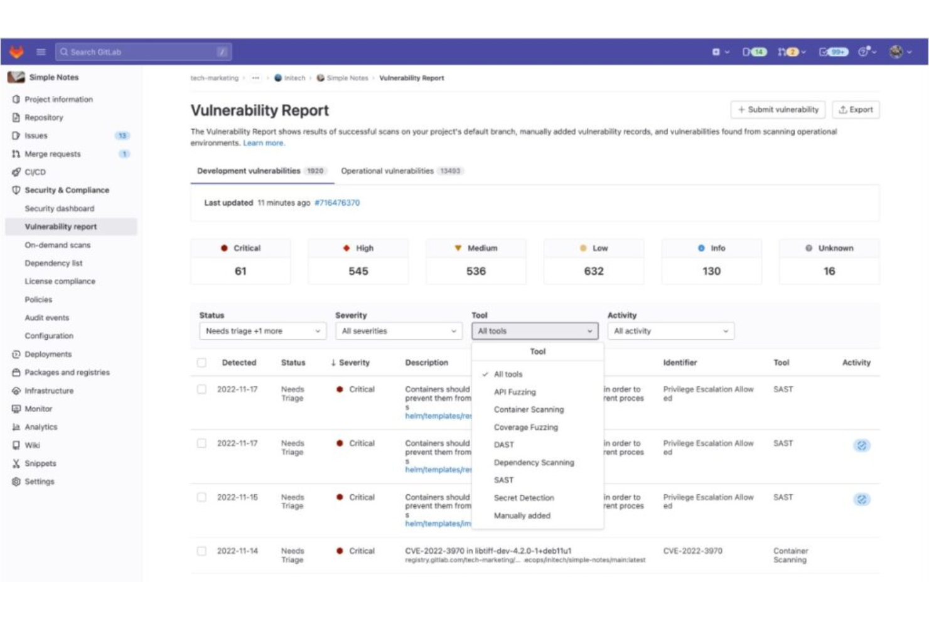Click the Submit vulnerability button
929x619 pixels.
(778, 110)
